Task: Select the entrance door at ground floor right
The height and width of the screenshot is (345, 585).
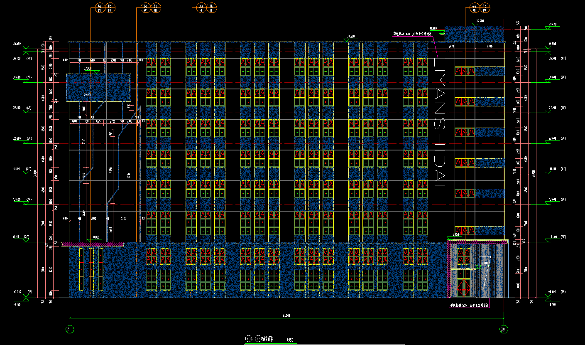Action: pyautogui.click(x=463, y=287)
